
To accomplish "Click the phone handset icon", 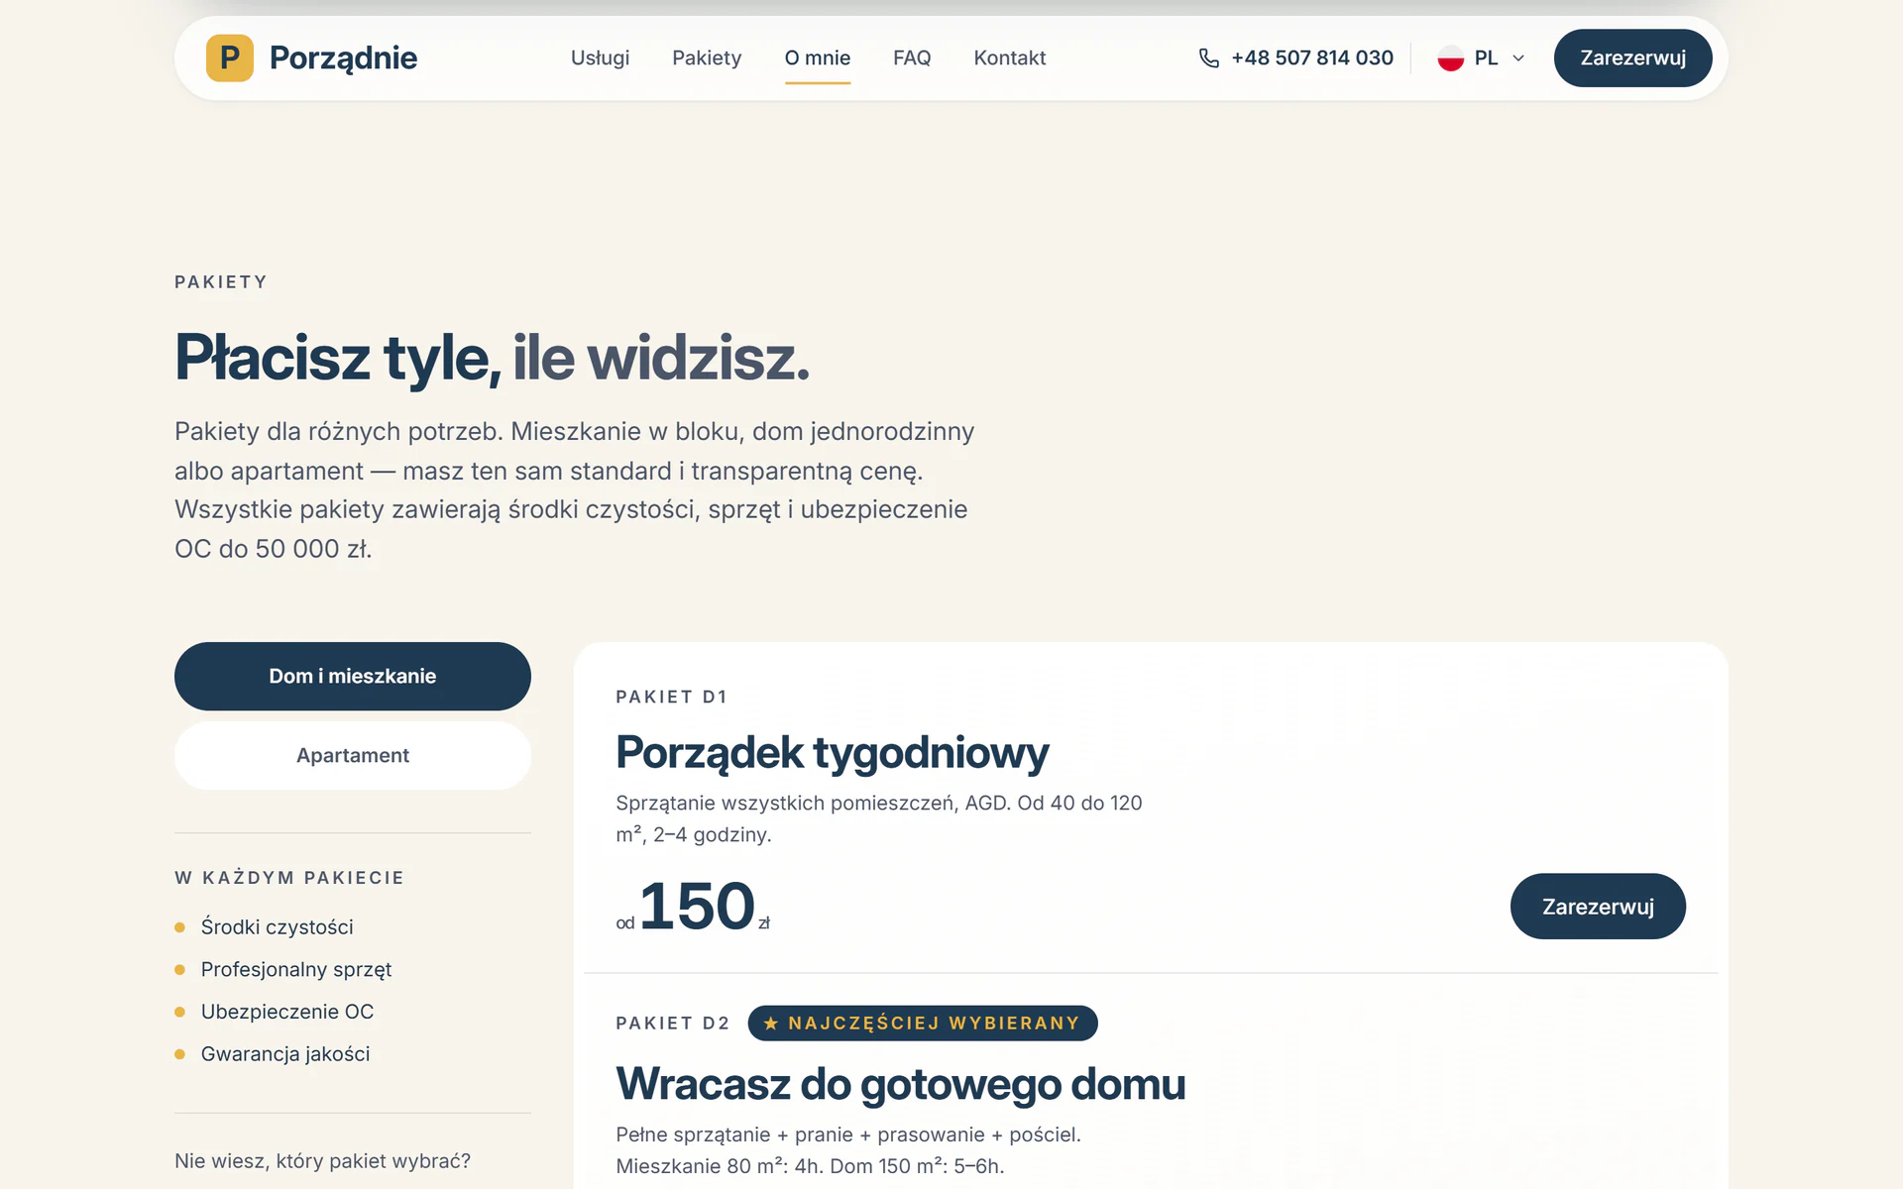I will click(x=1209, y=58).
